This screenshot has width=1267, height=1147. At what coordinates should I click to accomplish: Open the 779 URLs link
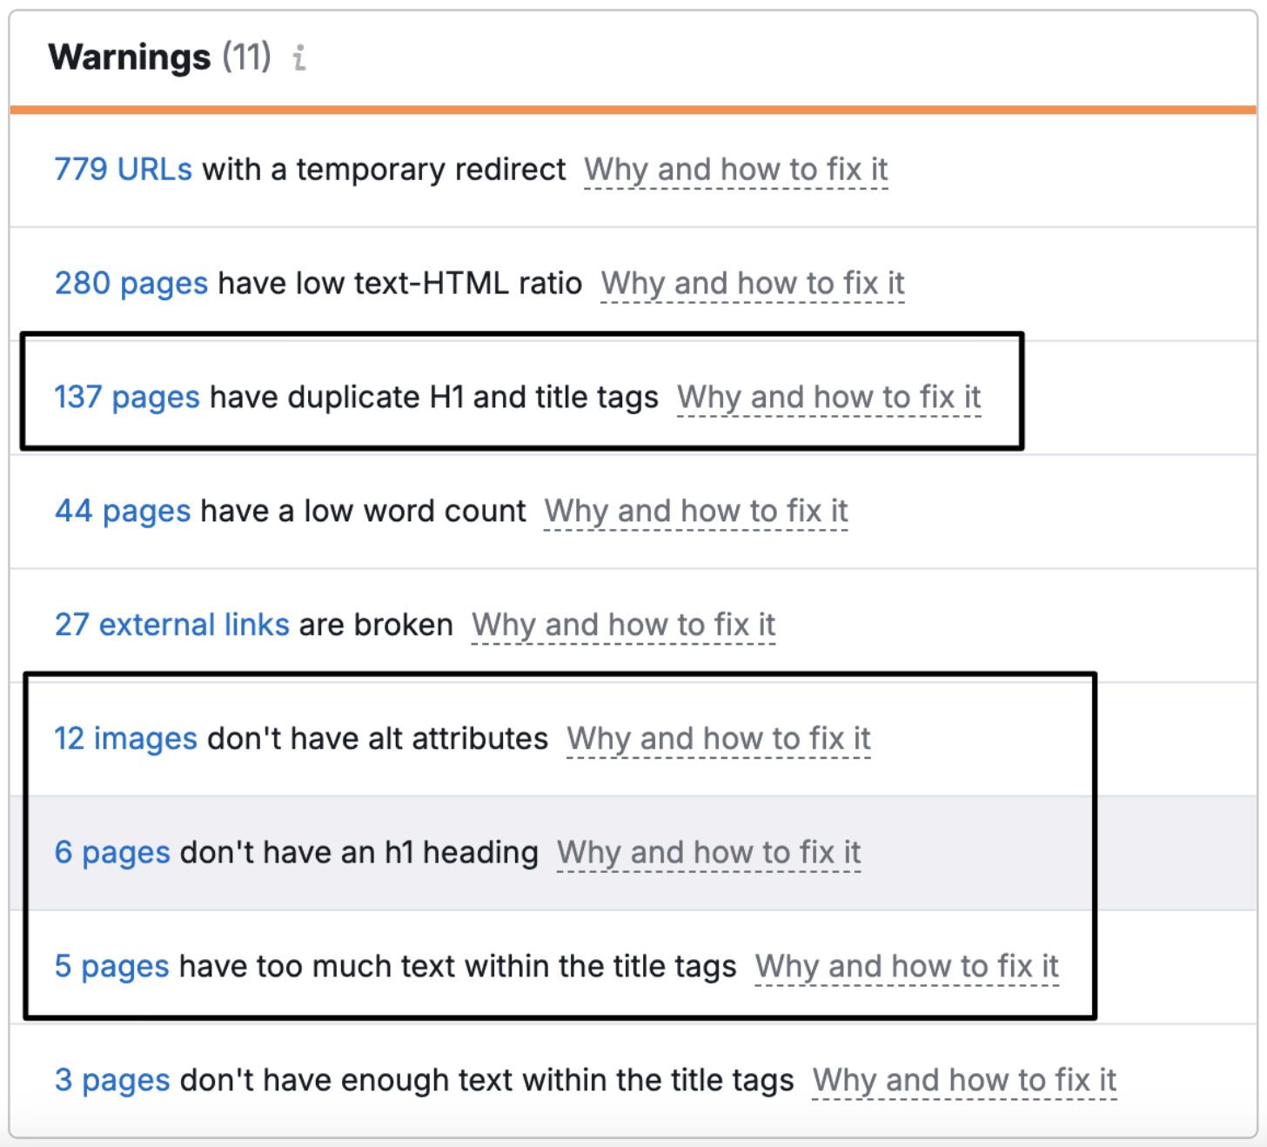click(x=123, y=169)
